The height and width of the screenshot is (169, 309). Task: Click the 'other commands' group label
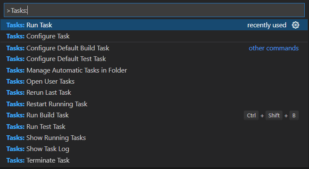274,48
